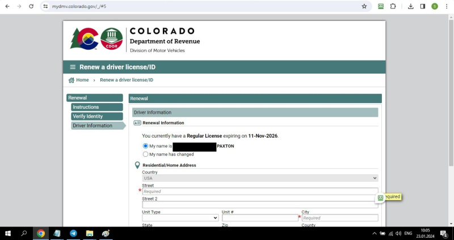Open Windows notification center icon

tap(443, 233)
